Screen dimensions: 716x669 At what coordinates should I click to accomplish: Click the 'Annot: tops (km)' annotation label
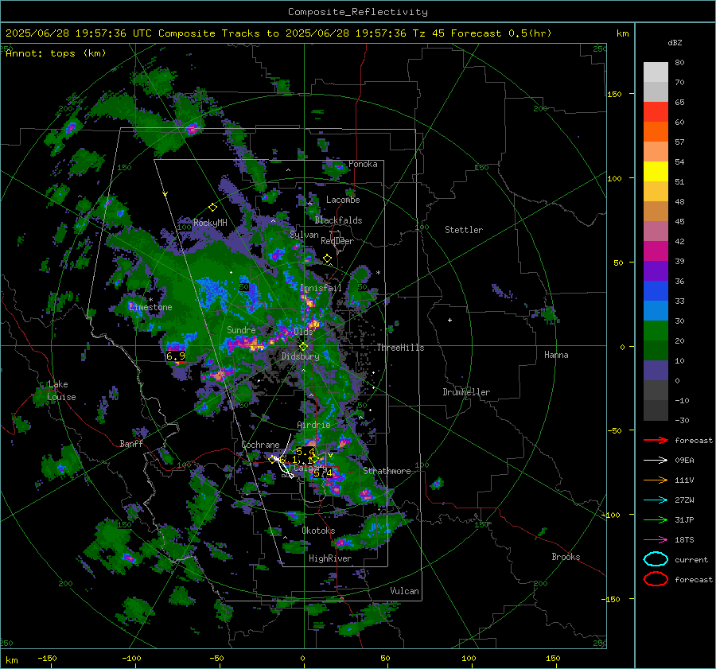coord(56,53)
